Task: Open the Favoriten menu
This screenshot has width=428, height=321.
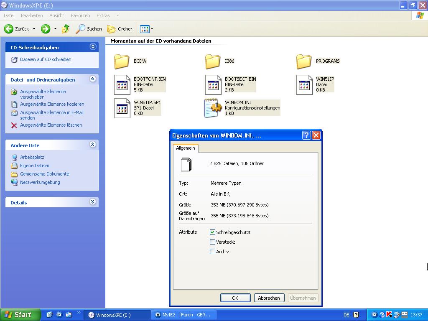Action: pyautogui.click(x=80, y=15)
